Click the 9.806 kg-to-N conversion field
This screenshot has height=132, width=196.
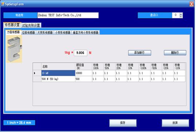point(81,53)
